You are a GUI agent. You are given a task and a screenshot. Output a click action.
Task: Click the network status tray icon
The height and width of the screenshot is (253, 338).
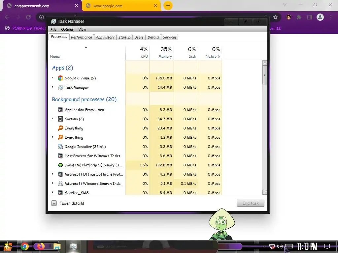point(272,246)
